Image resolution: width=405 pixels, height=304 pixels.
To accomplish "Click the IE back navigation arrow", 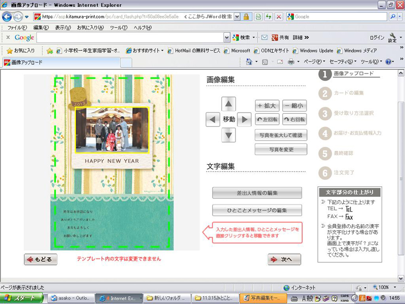I will 7,17.
